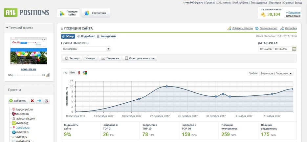
Task: Open the 'все запросы' group dropdown
Action: coord(86,49)
